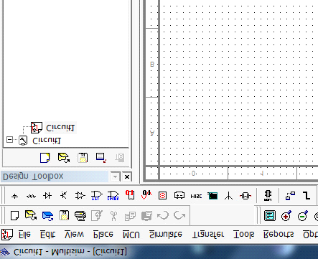Click the Print Preview icon
The width and height of the screenshot is (318, 259).
point(97,216)
